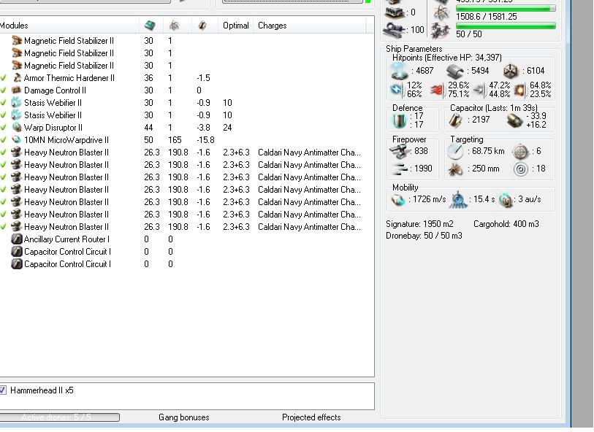Select the Ancillary Current Router I row text
The image size is (594, 432).
pos(66,239)
